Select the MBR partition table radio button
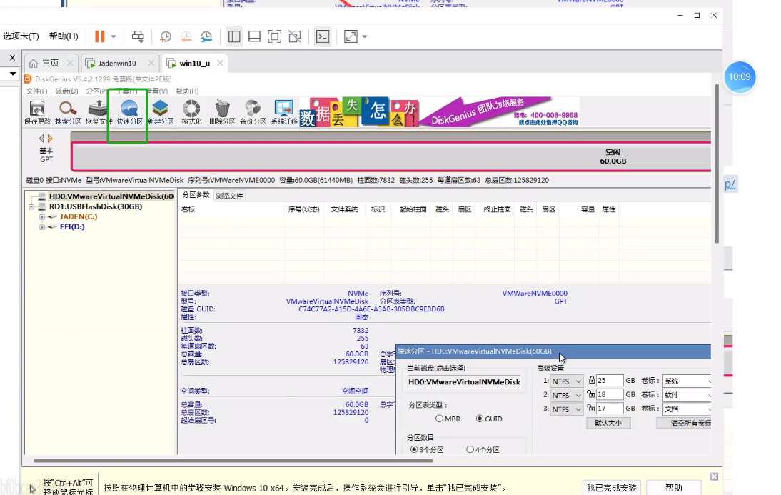 [439, 419]
